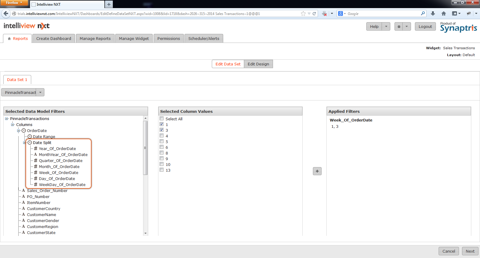Image resolution: width=480 pixels, height=258 pixels.
Task: Click the Date Range clock item
Action: [x=44, y=136]
